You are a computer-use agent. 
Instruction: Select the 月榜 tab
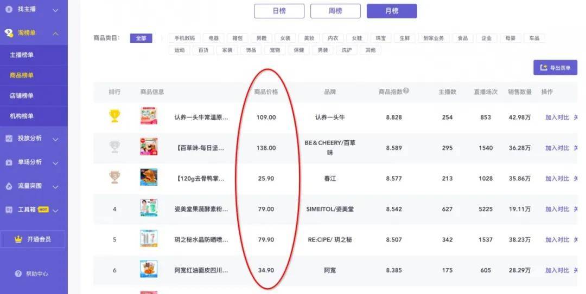click(392, 11)
